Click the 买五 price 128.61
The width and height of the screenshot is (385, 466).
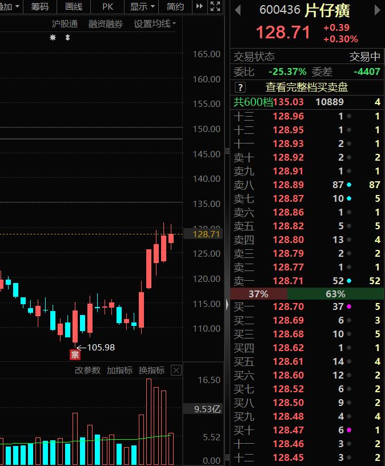[288, 361]
